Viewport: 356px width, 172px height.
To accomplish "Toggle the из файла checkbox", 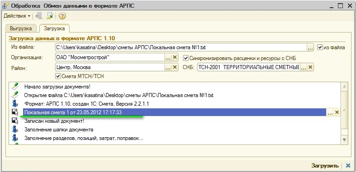I will (320, 47).
